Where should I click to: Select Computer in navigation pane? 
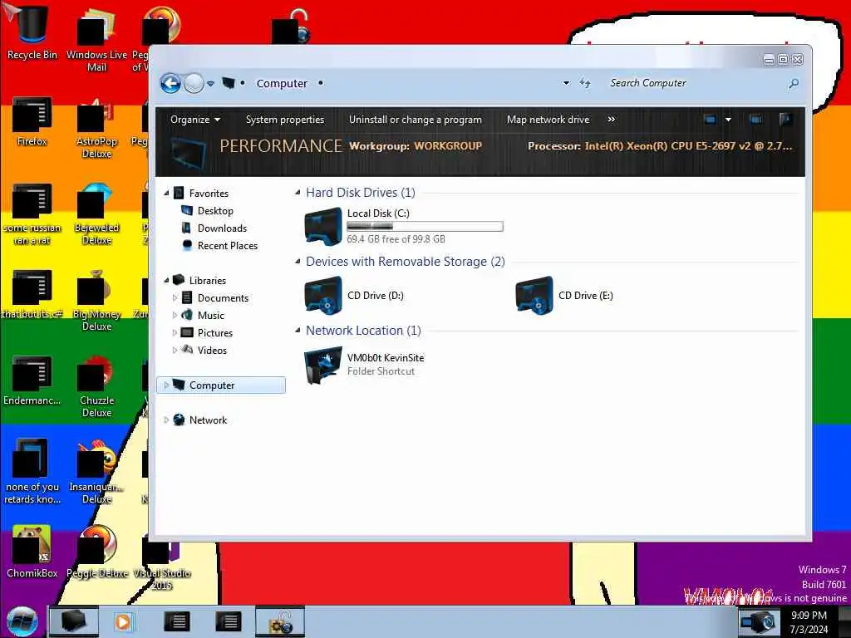click(x=221, y=385)
